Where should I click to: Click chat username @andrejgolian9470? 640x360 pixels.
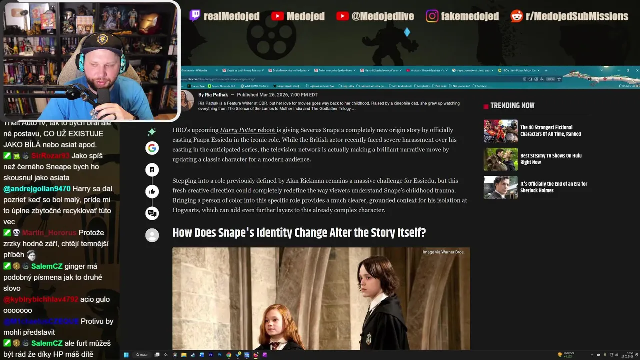[x=37, y=189]
